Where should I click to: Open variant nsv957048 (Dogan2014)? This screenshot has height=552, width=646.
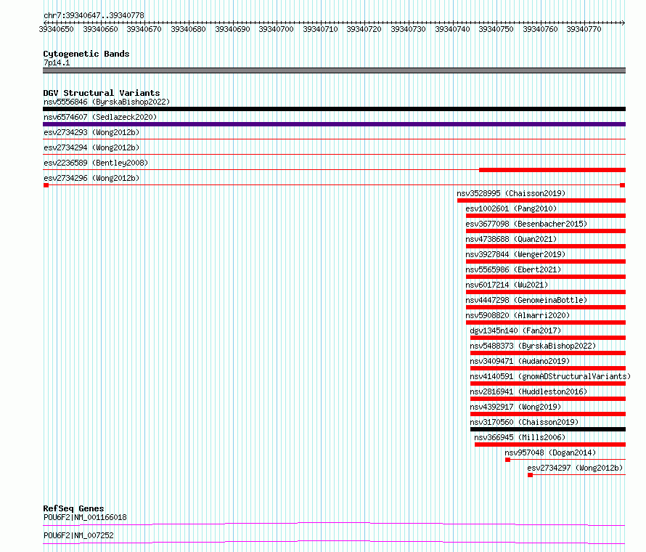(x=550, y=452)
